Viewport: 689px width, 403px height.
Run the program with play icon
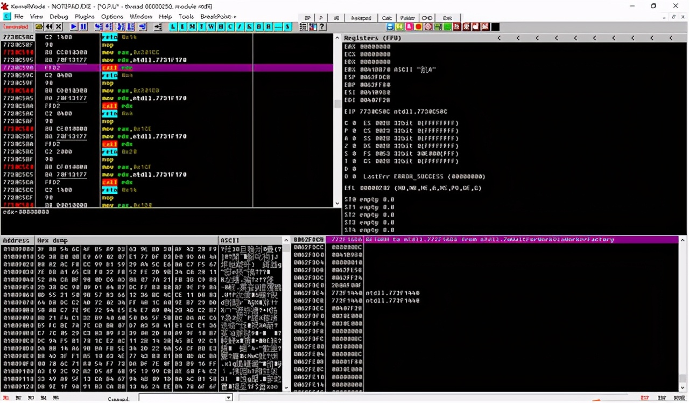[74, 27]
